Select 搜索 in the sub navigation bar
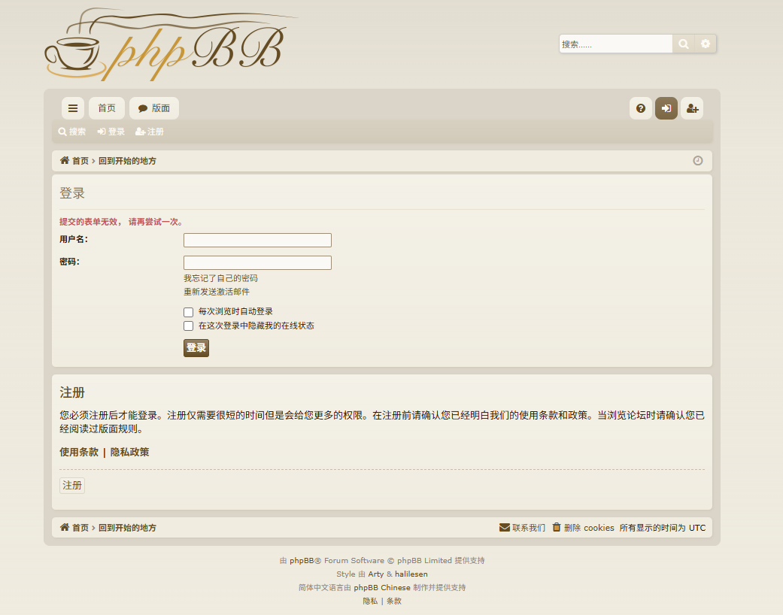 point(72,132)
